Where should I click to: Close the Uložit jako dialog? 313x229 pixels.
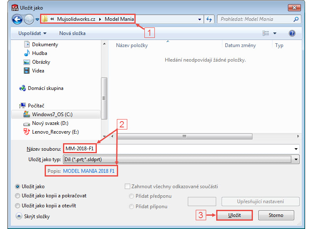click(294, 7)
